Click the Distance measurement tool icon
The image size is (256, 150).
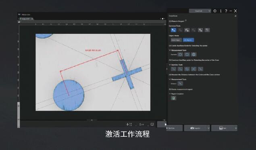coord(180,84)
